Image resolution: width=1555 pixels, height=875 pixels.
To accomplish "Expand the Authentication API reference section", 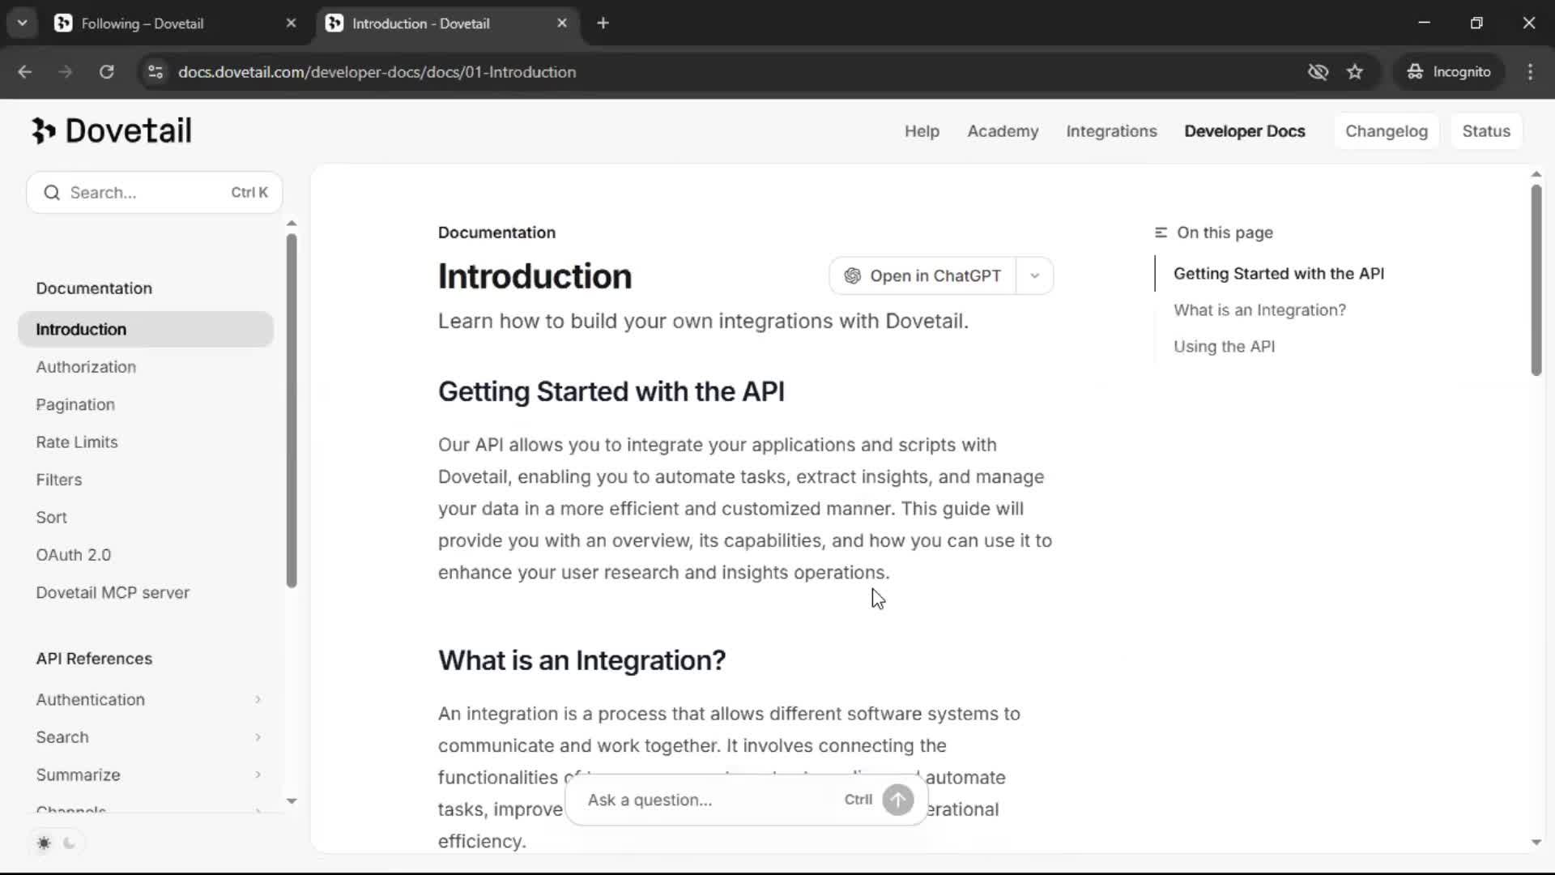I will click(258, 699).
